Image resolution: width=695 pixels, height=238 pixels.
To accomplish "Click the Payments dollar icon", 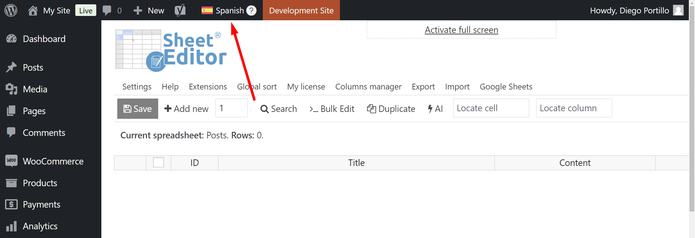I will coord(12,204).
